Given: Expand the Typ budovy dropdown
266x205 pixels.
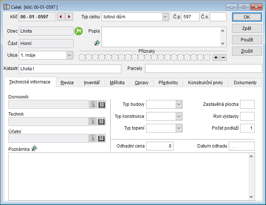Looking at the screenshot, I should tap(179, 104).
